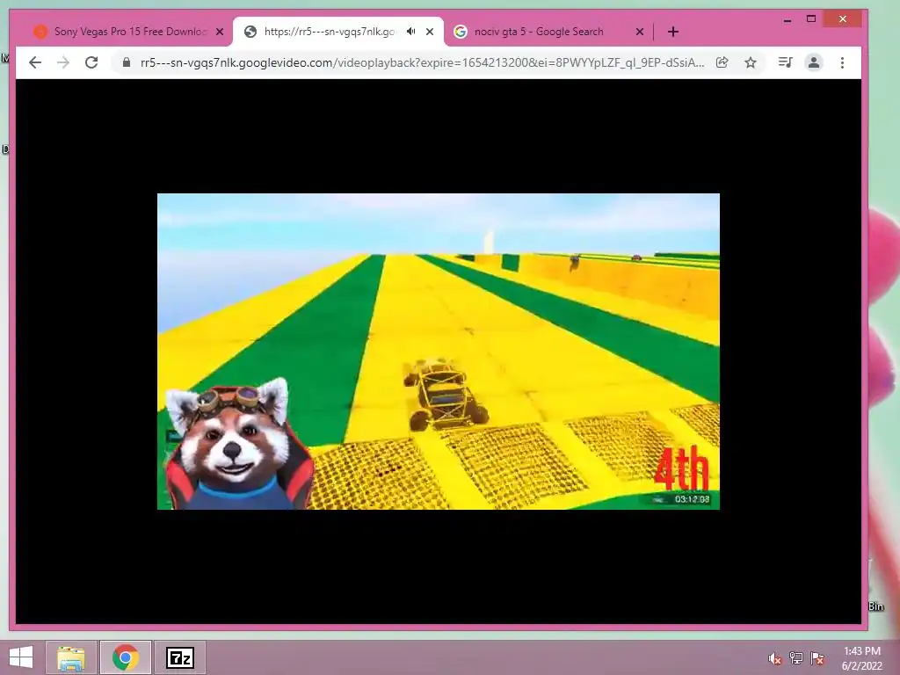Viewport: 900px width, 675px height.
Task: Open Action Center flag tray icon
Action: [x=817, y=658]
